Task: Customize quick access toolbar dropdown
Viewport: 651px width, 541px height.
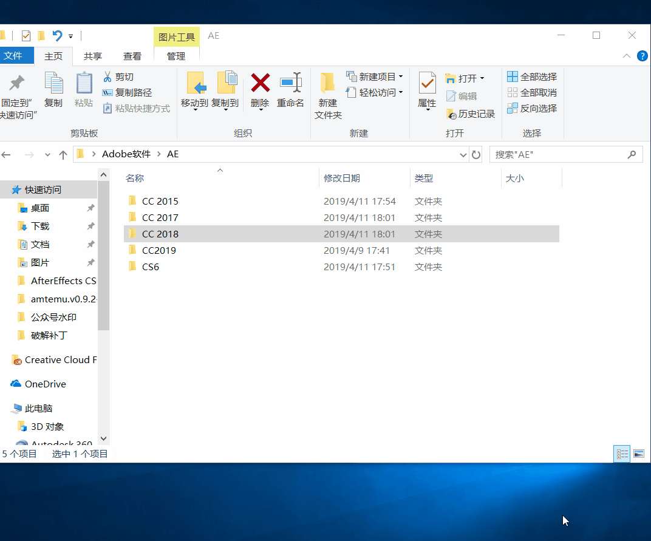Action: pos(71,36)
